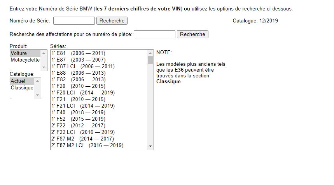The image size is (334, 185).
Task: Select Motocyclette in the Produit list
Action: tap(25, 60)
